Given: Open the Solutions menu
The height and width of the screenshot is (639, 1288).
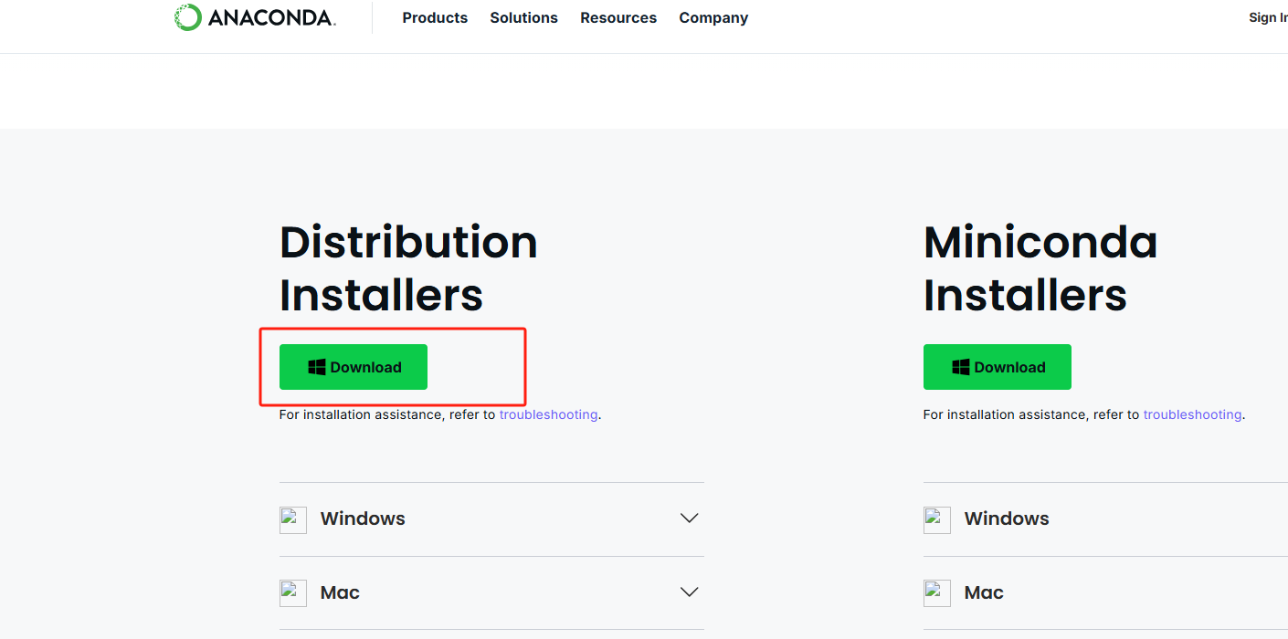Looking at the screenshot, I should point(523,17).
